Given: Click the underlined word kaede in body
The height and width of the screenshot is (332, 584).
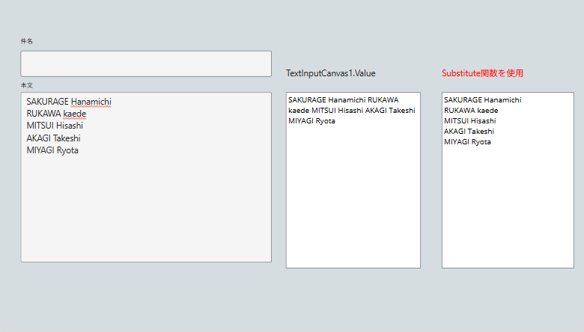Looking at the screenshot, I should coord(74,114).
